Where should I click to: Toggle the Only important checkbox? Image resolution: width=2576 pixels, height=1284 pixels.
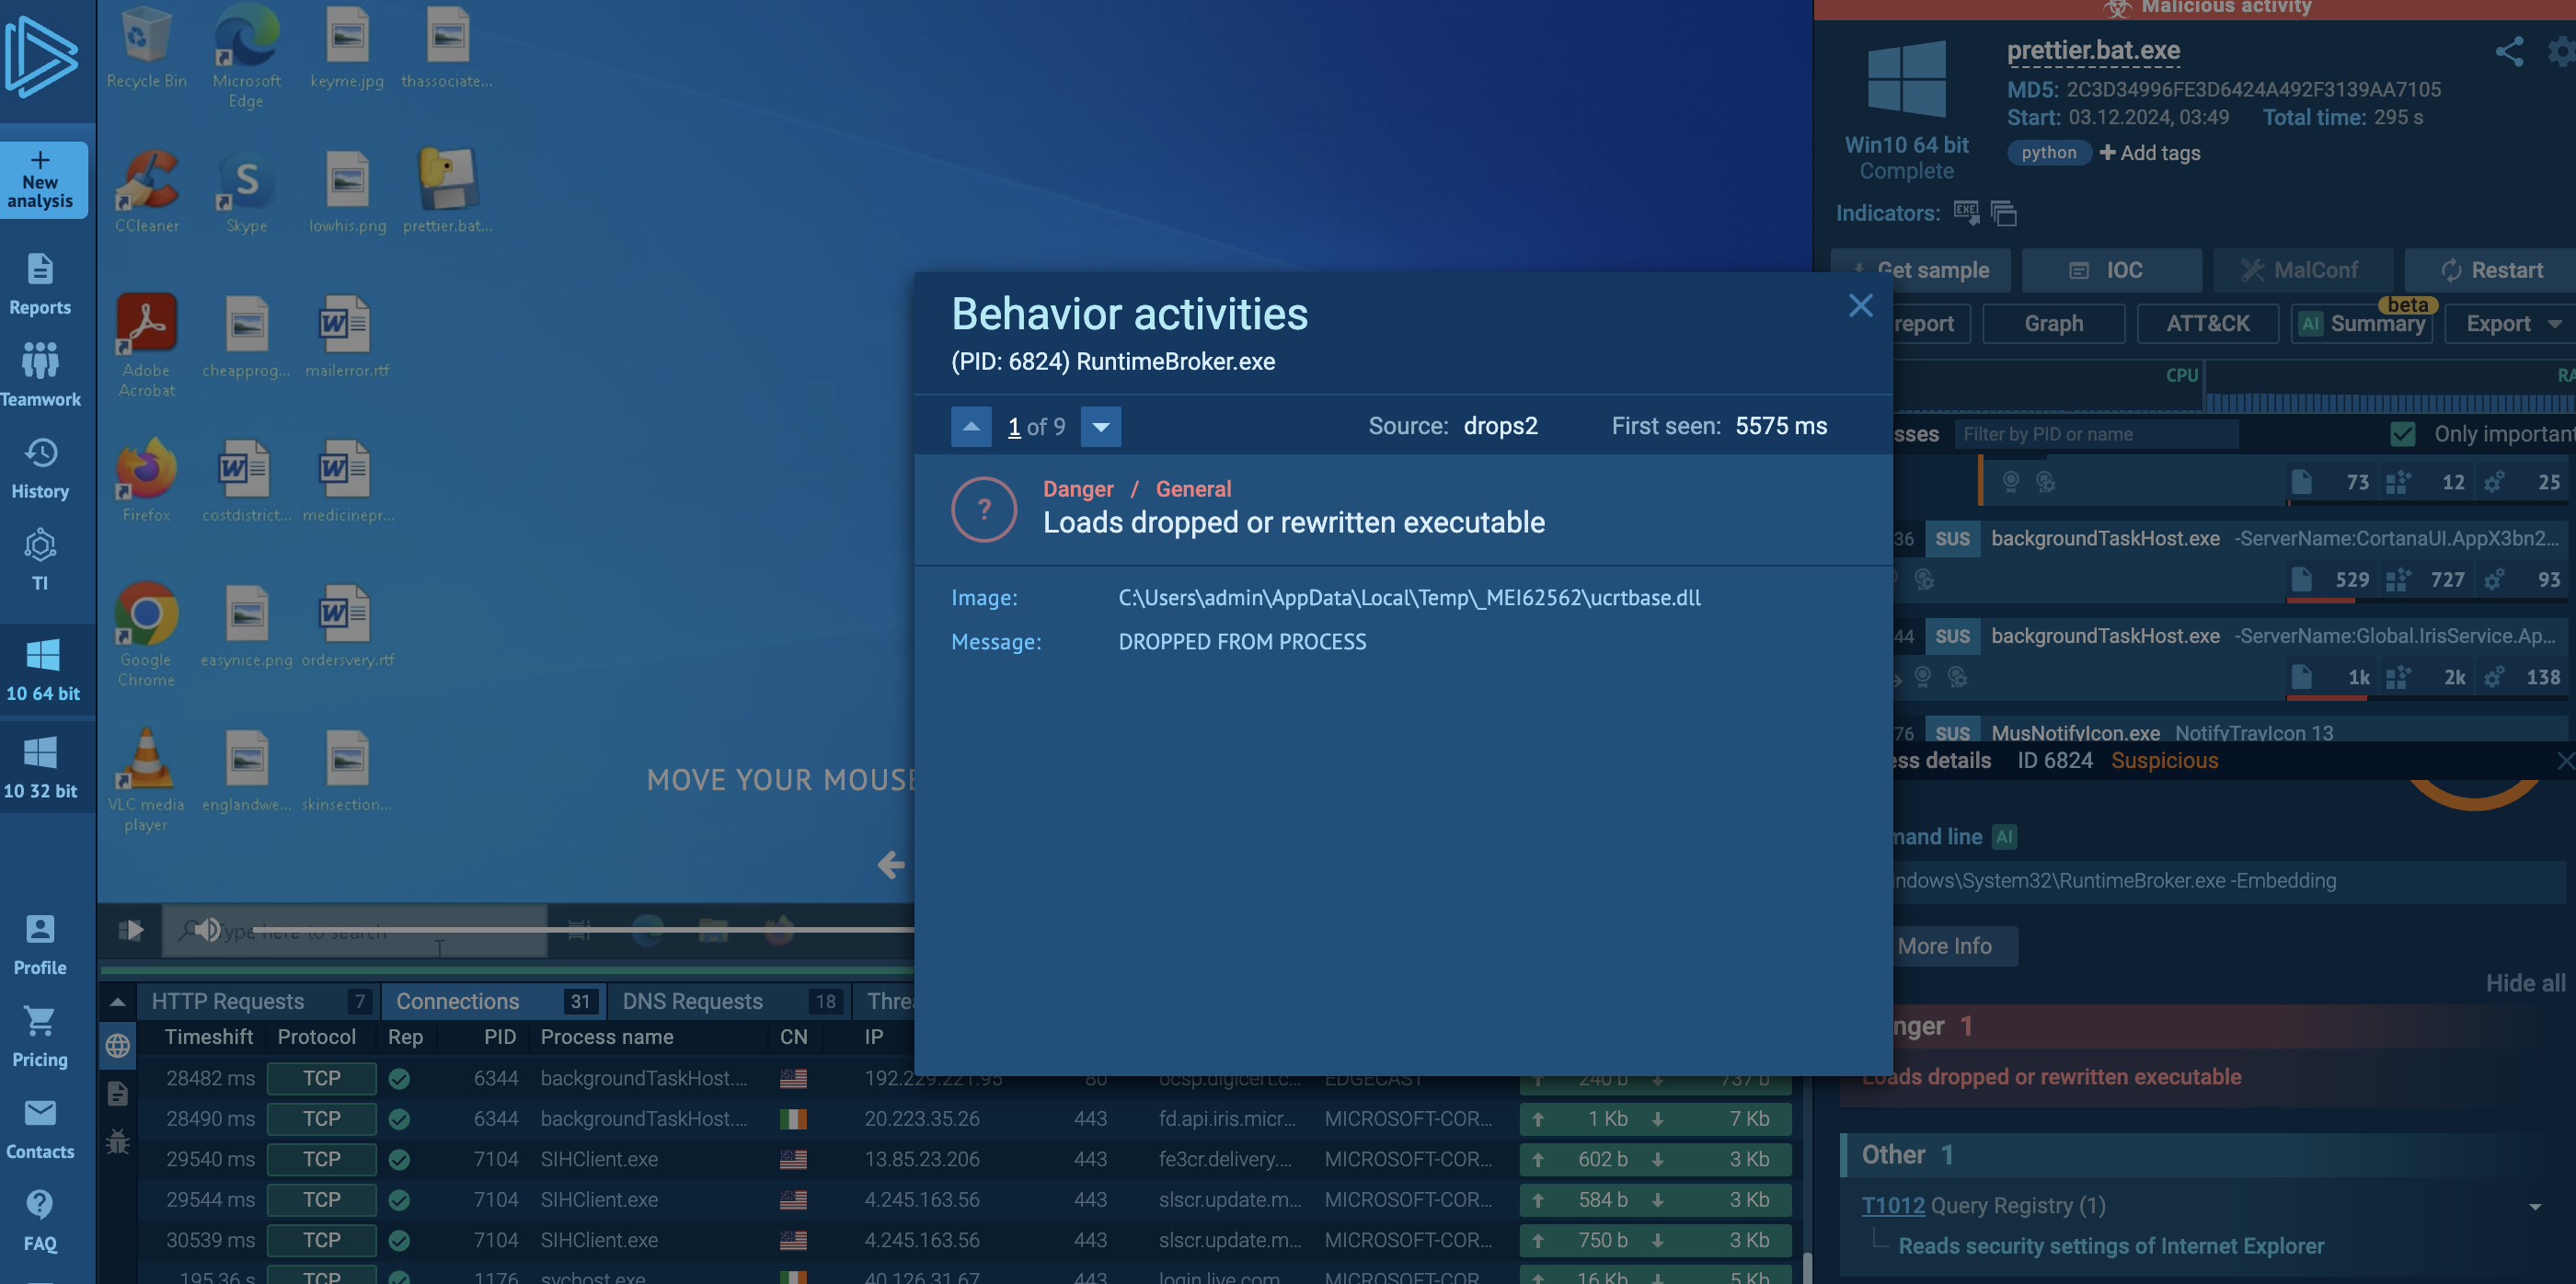tap(2402, 434)
